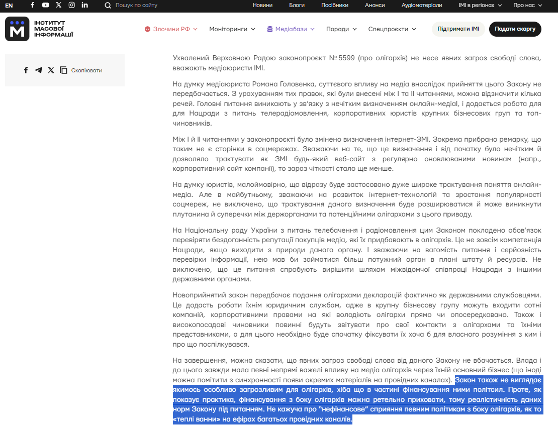Click the text 'Новоприйнятий закон передбачає подання'
Viewport: 558px width, 425px height.
pos(247,295)
